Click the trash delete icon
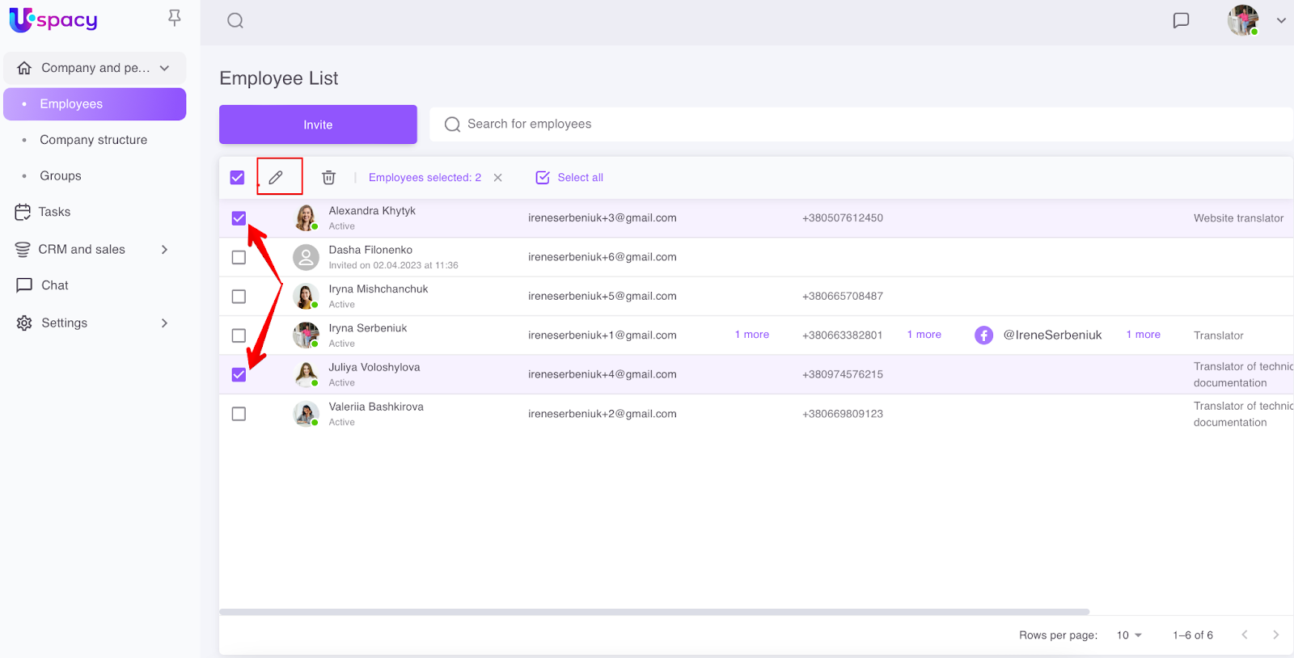The width and height of the screenshot is (1294, 658). coord(328,178)
